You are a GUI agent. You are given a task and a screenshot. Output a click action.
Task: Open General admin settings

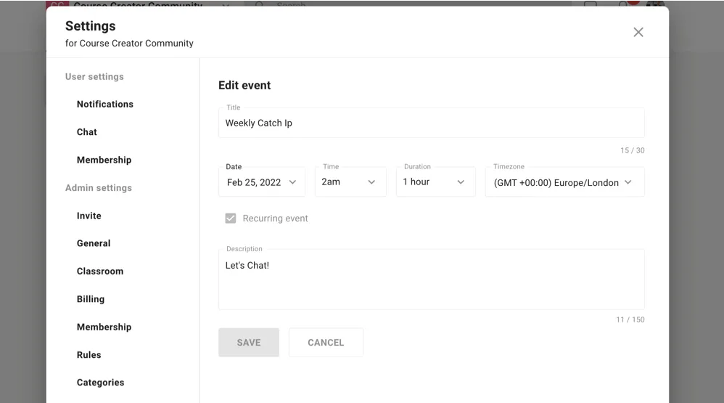point(94,243)
